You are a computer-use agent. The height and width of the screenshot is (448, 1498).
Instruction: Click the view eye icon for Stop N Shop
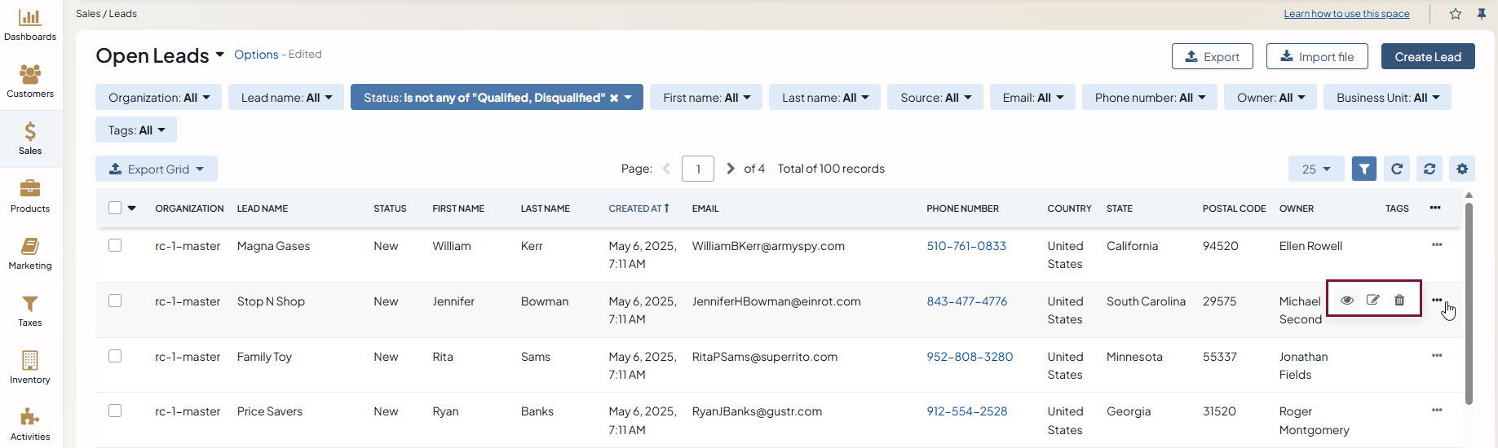coord(1347,300)
